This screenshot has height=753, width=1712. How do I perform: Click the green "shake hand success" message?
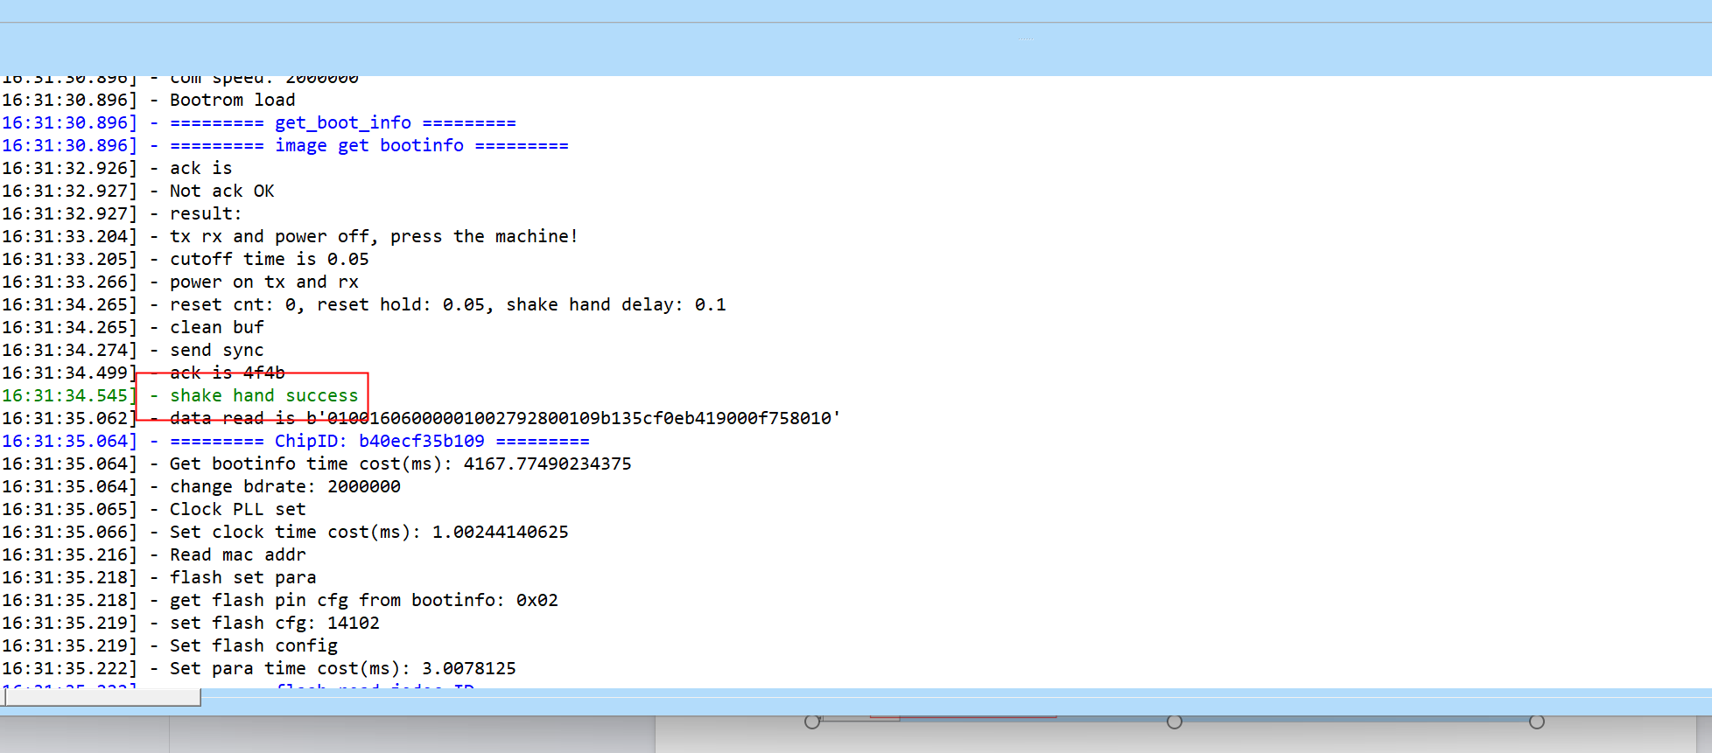coord(264,395)
